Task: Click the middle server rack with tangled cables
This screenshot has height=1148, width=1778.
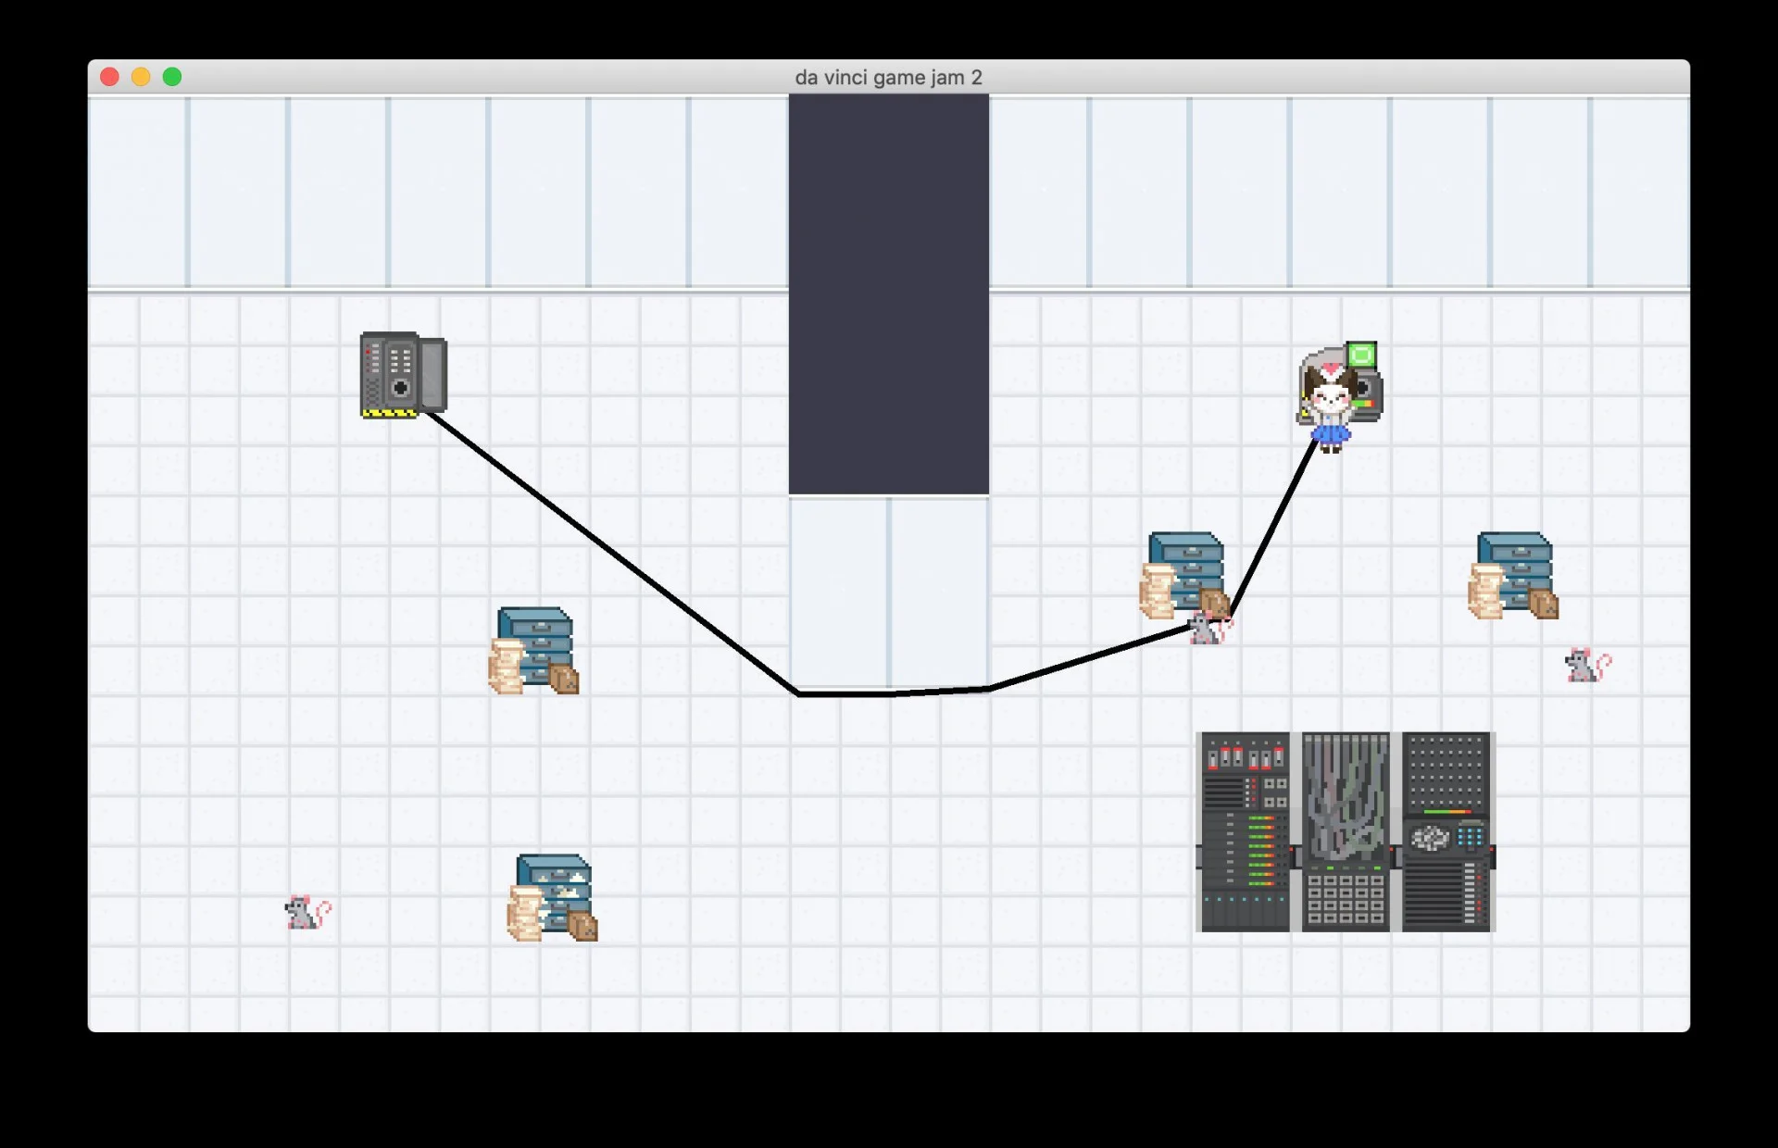Action: point(1346,831)
